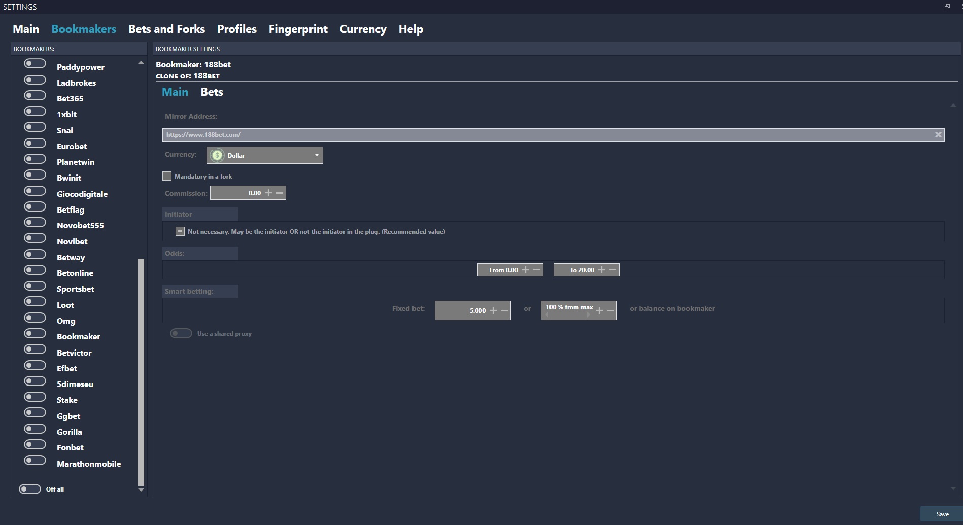Image resolution: width=963 pixels, height=525 pixels.
Task: Select Giocodigitale in bookmaker list
Action: (x=82, y=194)
